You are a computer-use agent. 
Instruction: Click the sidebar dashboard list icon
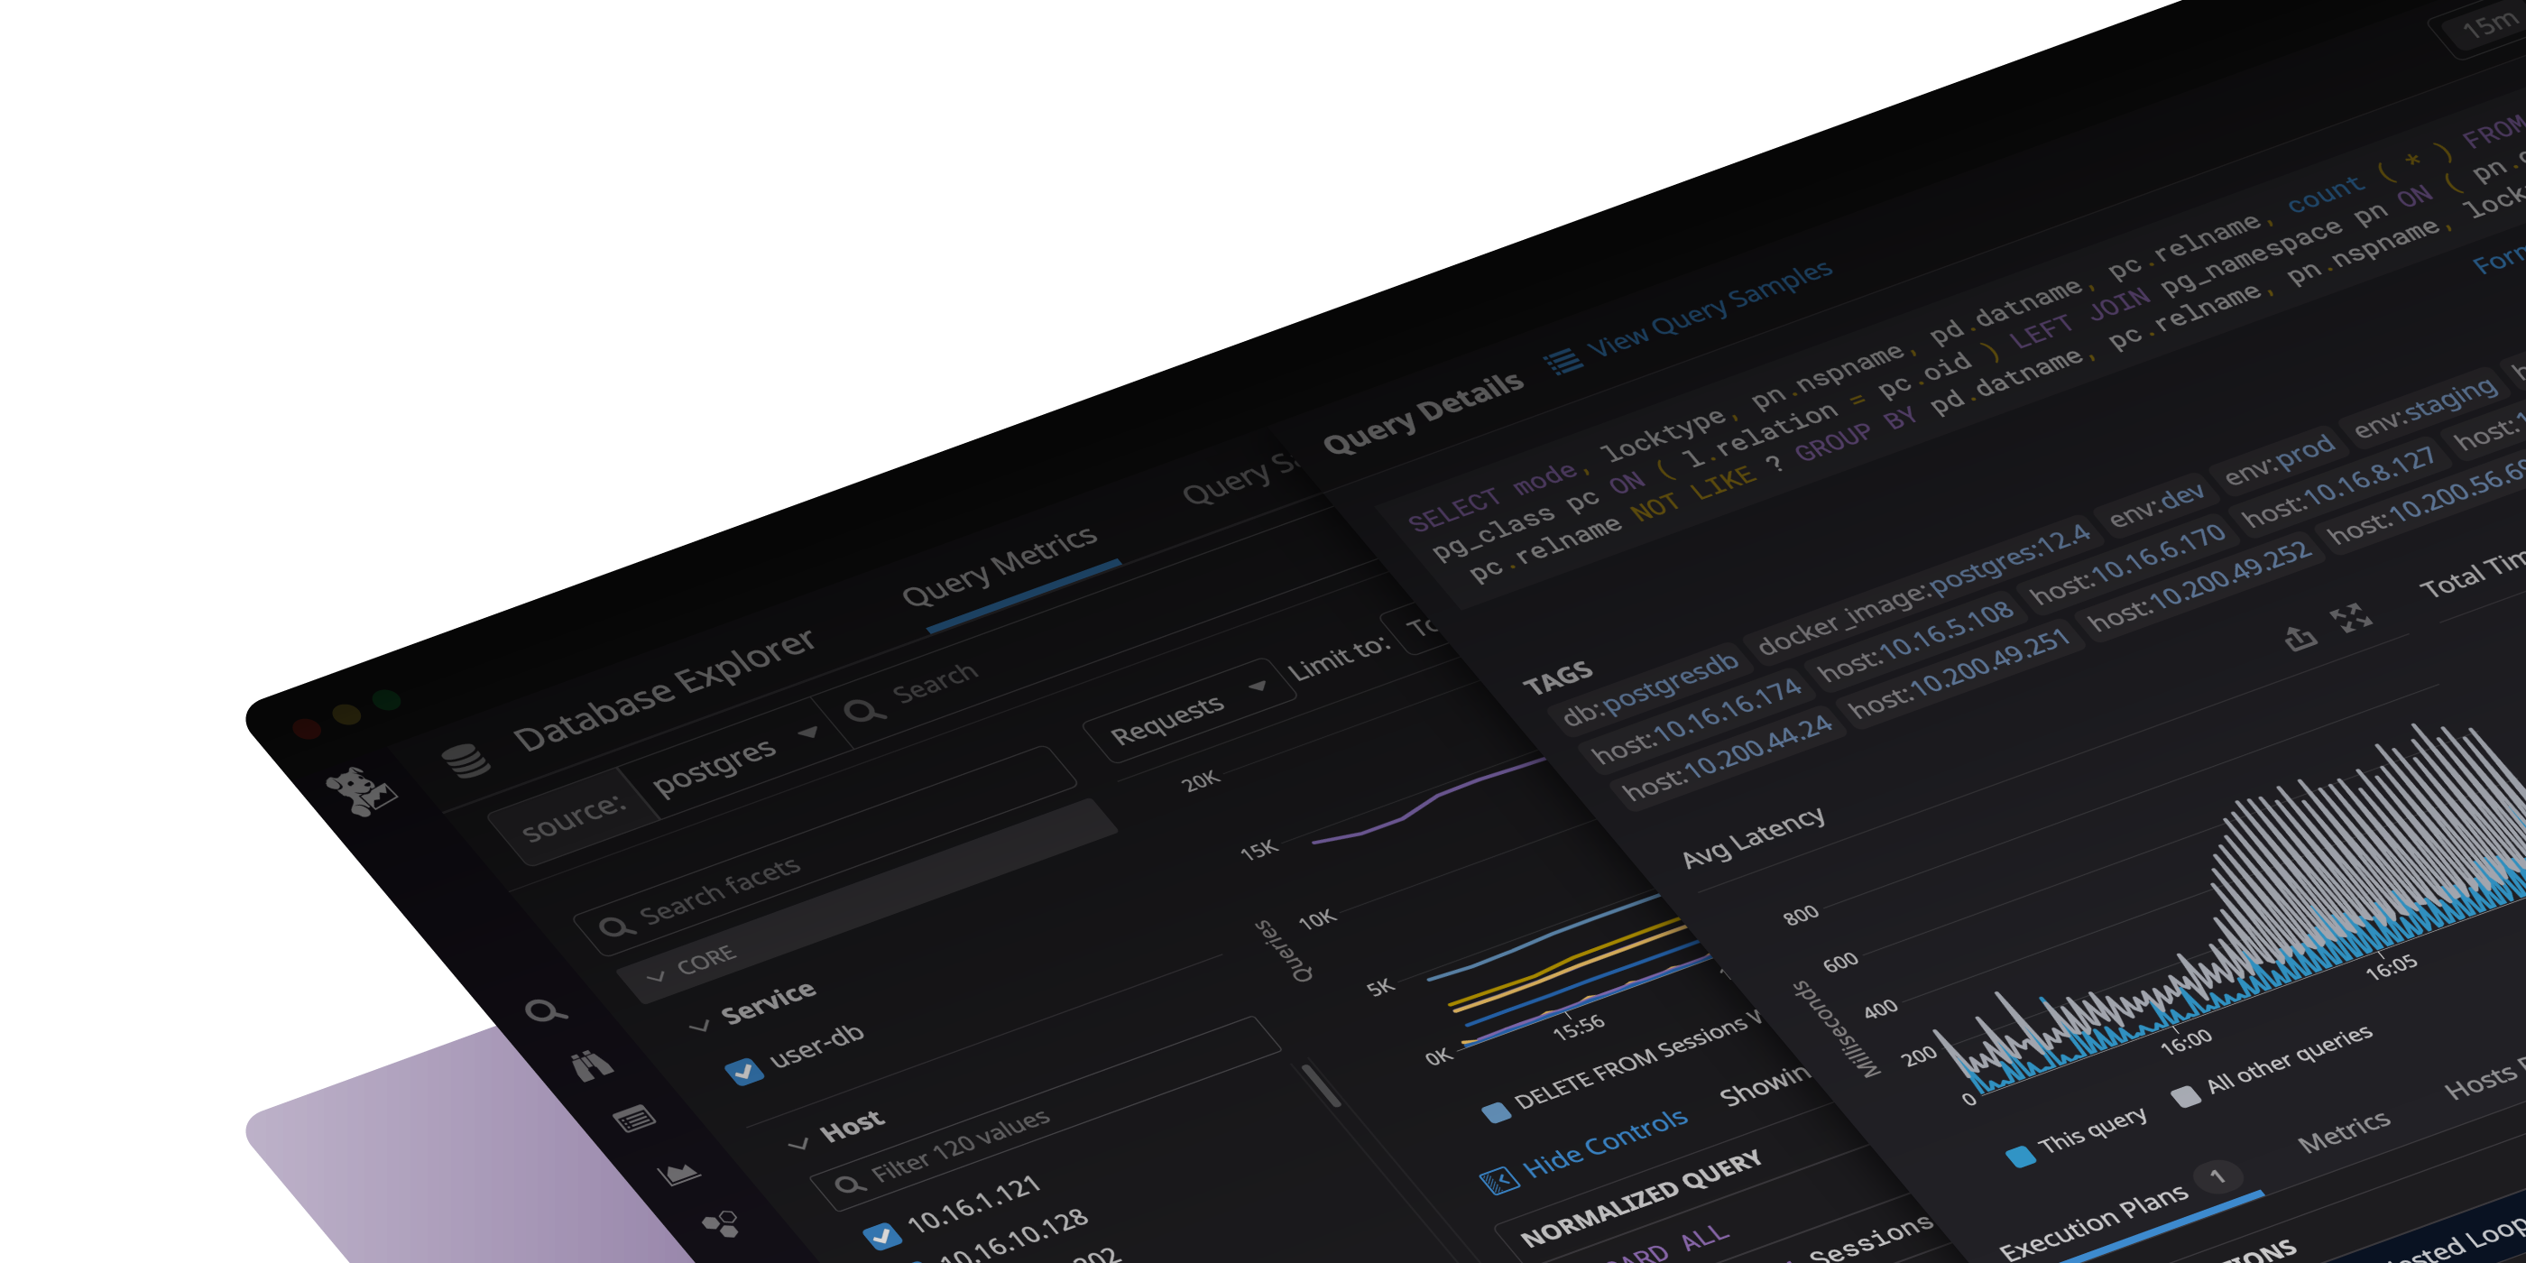click(634, 1119)
